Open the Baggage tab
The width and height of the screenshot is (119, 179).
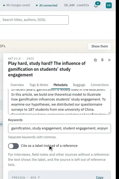click(x=79, y=85)
